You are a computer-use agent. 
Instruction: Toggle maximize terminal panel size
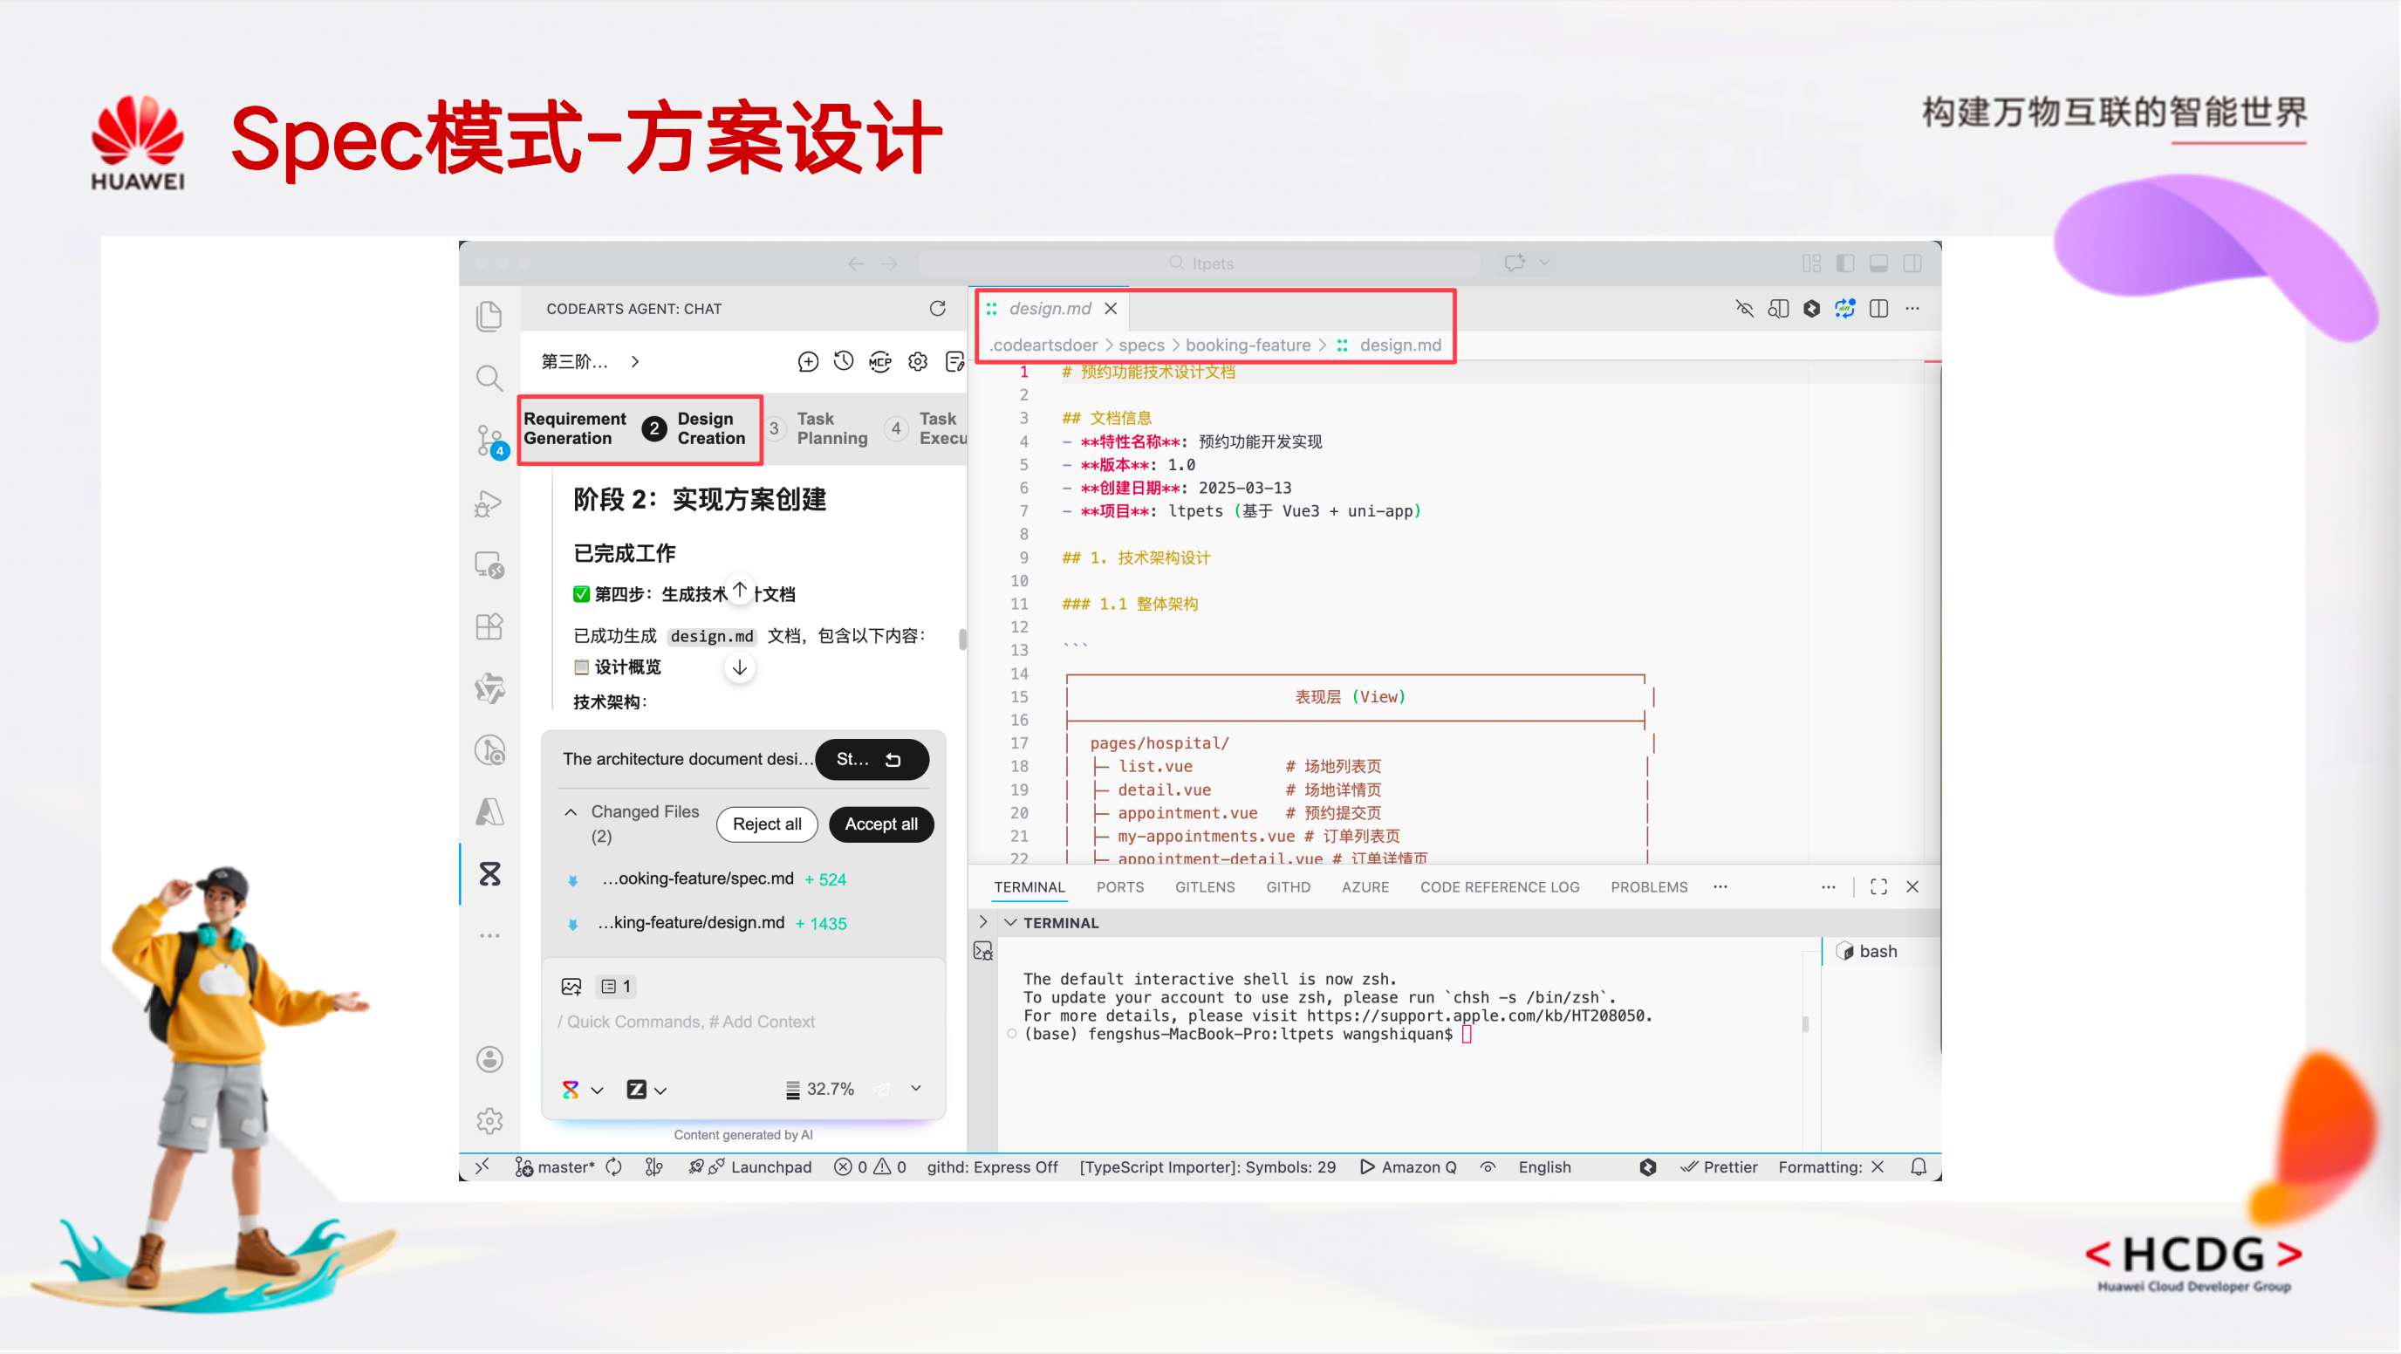click(x=1879, y=887)
